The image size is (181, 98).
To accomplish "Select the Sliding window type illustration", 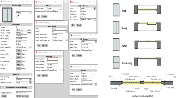I will 116,27.
